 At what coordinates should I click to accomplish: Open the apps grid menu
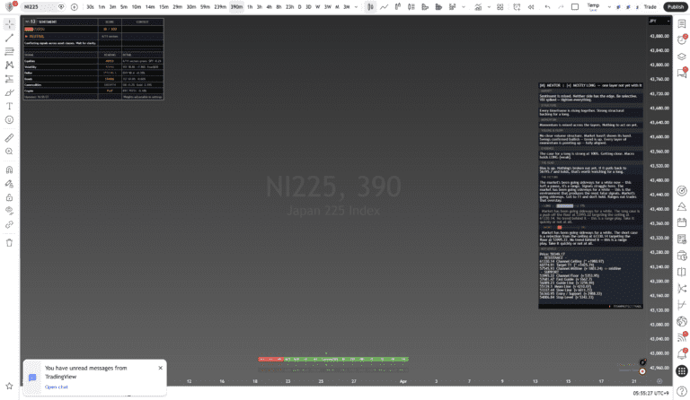pos(682,371)
